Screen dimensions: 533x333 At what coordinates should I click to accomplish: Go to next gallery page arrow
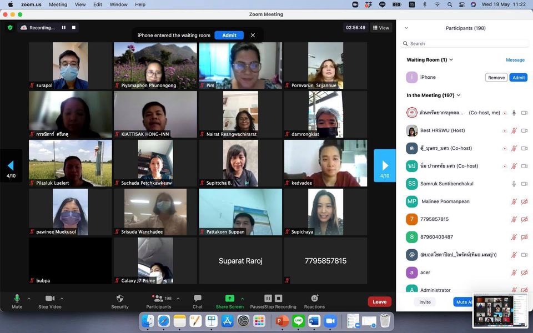click(385, 165)
